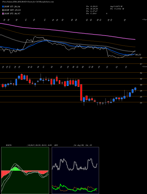Click the MACD (12,26,9) parameter values
Screen dimensions: 147x194
40,145
